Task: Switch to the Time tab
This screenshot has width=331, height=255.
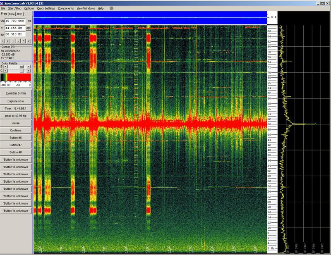Action: pos(12,14)
